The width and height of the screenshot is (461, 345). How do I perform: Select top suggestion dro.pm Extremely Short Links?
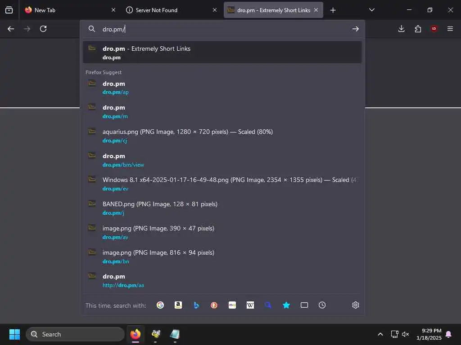pos(222,52)
